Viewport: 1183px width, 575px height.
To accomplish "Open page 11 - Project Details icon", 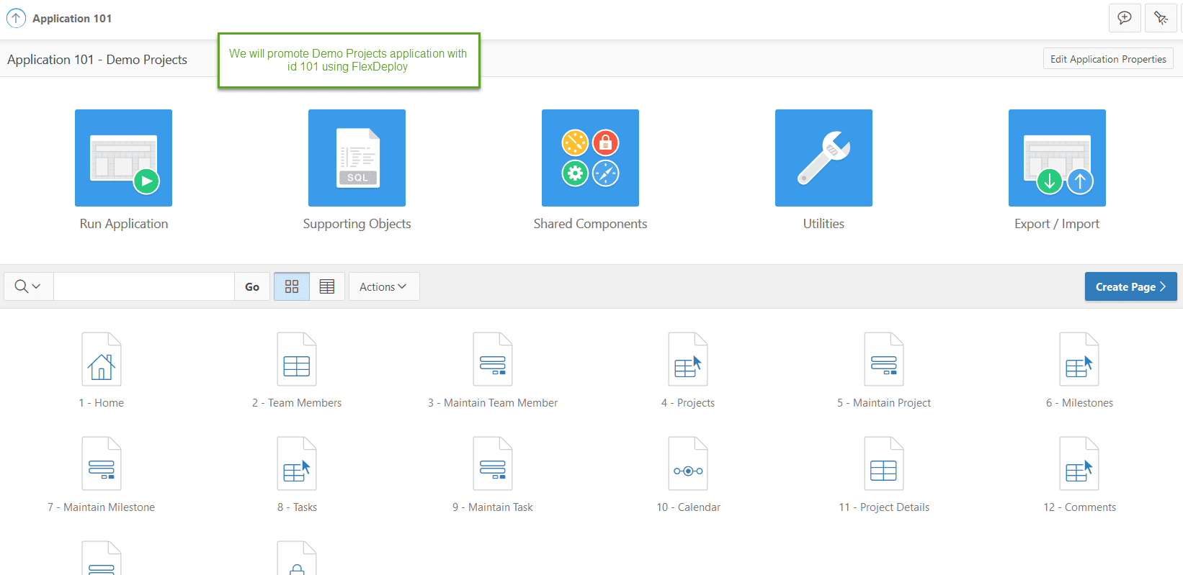I will click(884, 463).
